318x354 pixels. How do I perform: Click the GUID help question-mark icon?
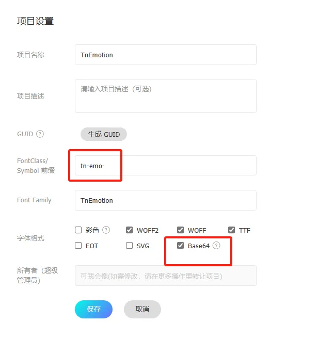[x=40, y=134]
